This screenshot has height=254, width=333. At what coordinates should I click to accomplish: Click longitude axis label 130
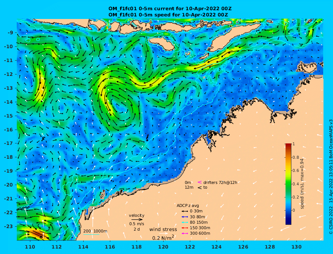coord(296,247)
